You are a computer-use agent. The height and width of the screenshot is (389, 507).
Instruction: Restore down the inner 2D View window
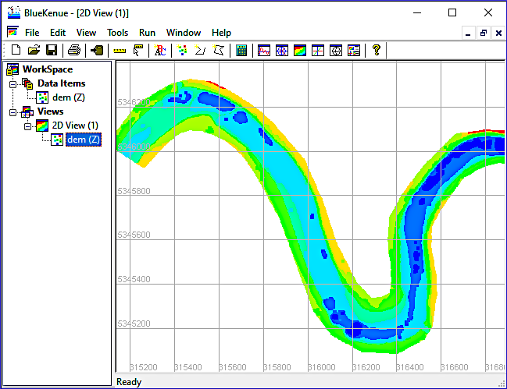(x=484, y=33)
